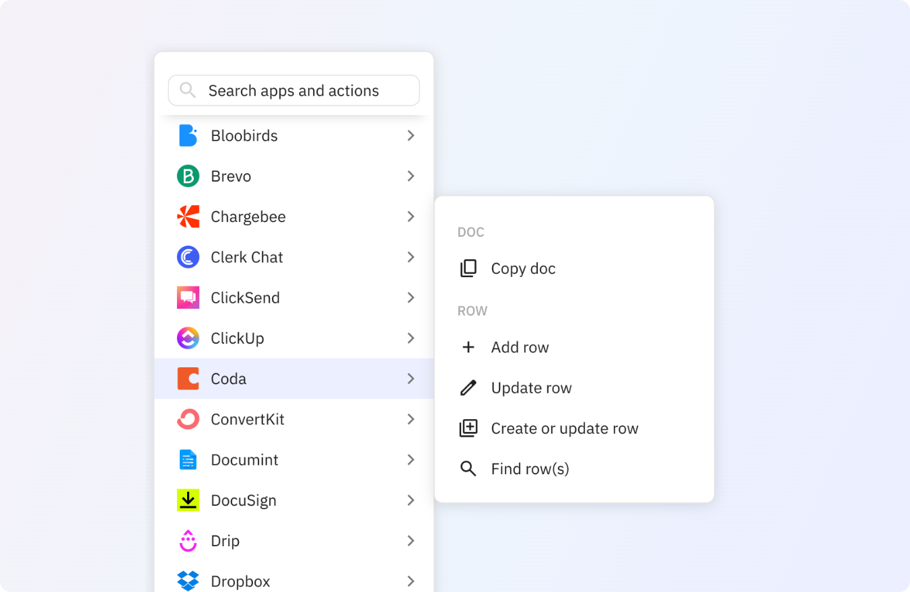The width and height of the screenshot is (910, 592).
Task: Open the ConvertKit app name
Action: (248, 419)
